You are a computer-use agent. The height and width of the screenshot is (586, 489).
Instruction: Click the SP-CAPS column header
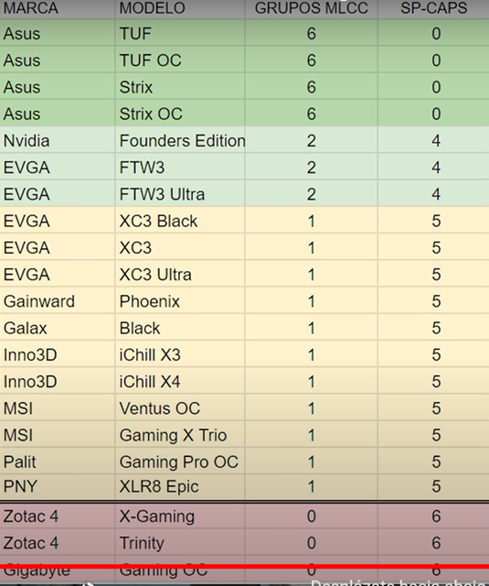pyautogui.click(x=433, y=8)
